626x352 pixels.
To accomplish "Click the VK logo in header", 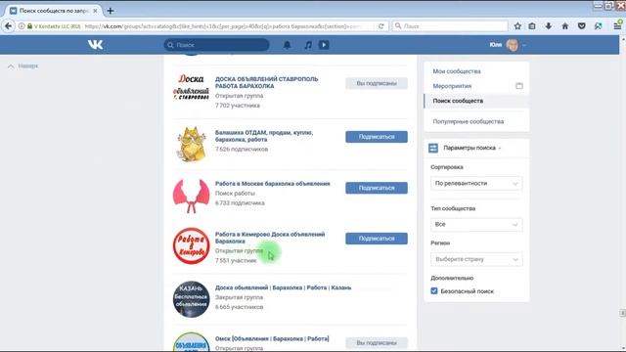I will click(95, 45).
